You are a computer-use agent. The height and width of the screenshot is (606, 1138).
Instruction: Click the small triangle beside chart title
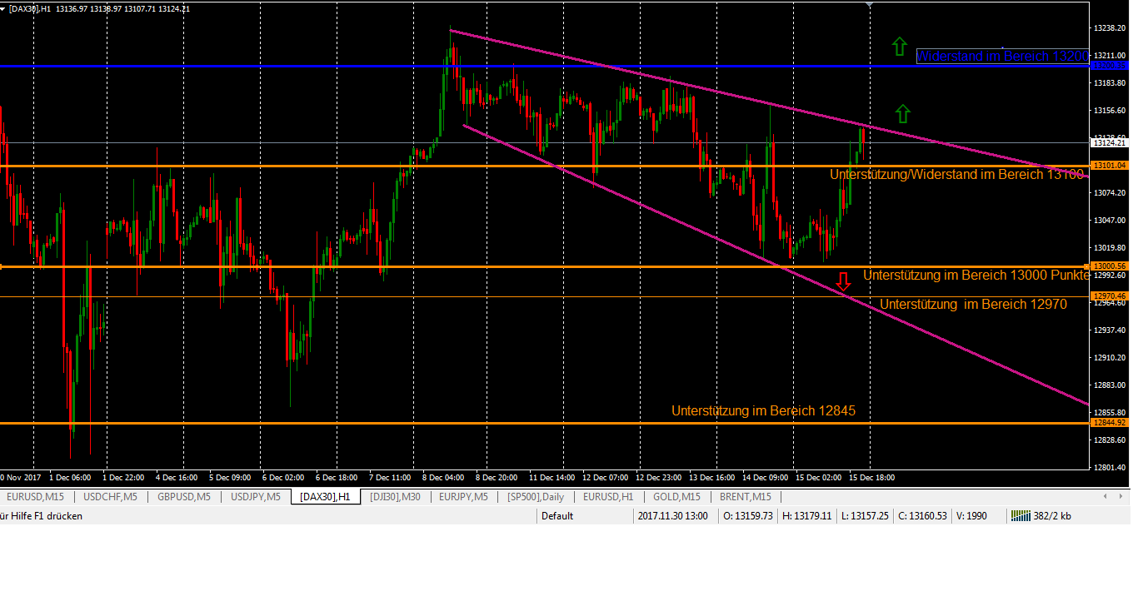[3, 8]
